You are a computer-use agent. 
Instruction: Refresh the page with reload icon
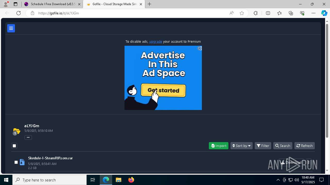[19, 13]
